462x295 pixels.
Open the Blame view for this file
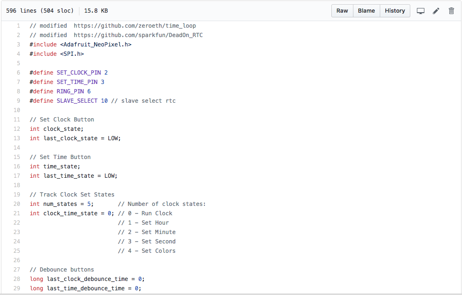tap(366, 10)
